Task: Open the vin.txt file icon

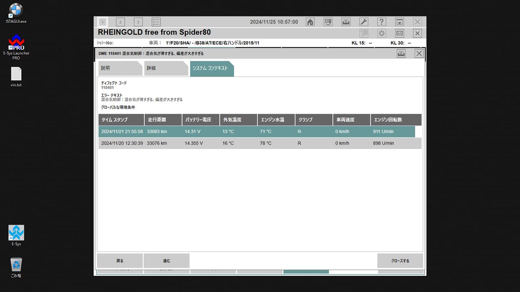Action: tap(16, 77)
